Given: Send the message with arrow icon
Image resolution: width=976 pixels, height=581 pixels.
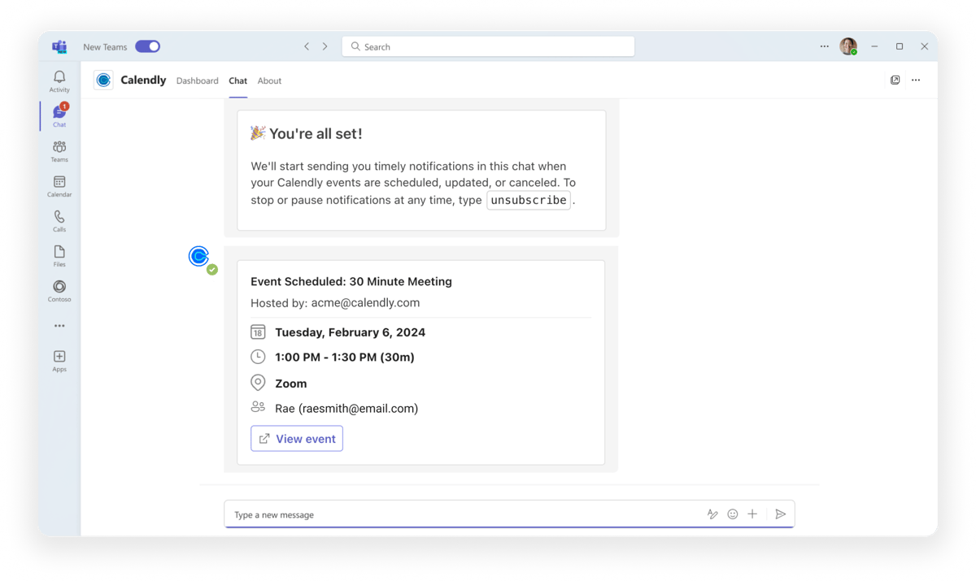Looking at the screenshot, I should 780,514.
